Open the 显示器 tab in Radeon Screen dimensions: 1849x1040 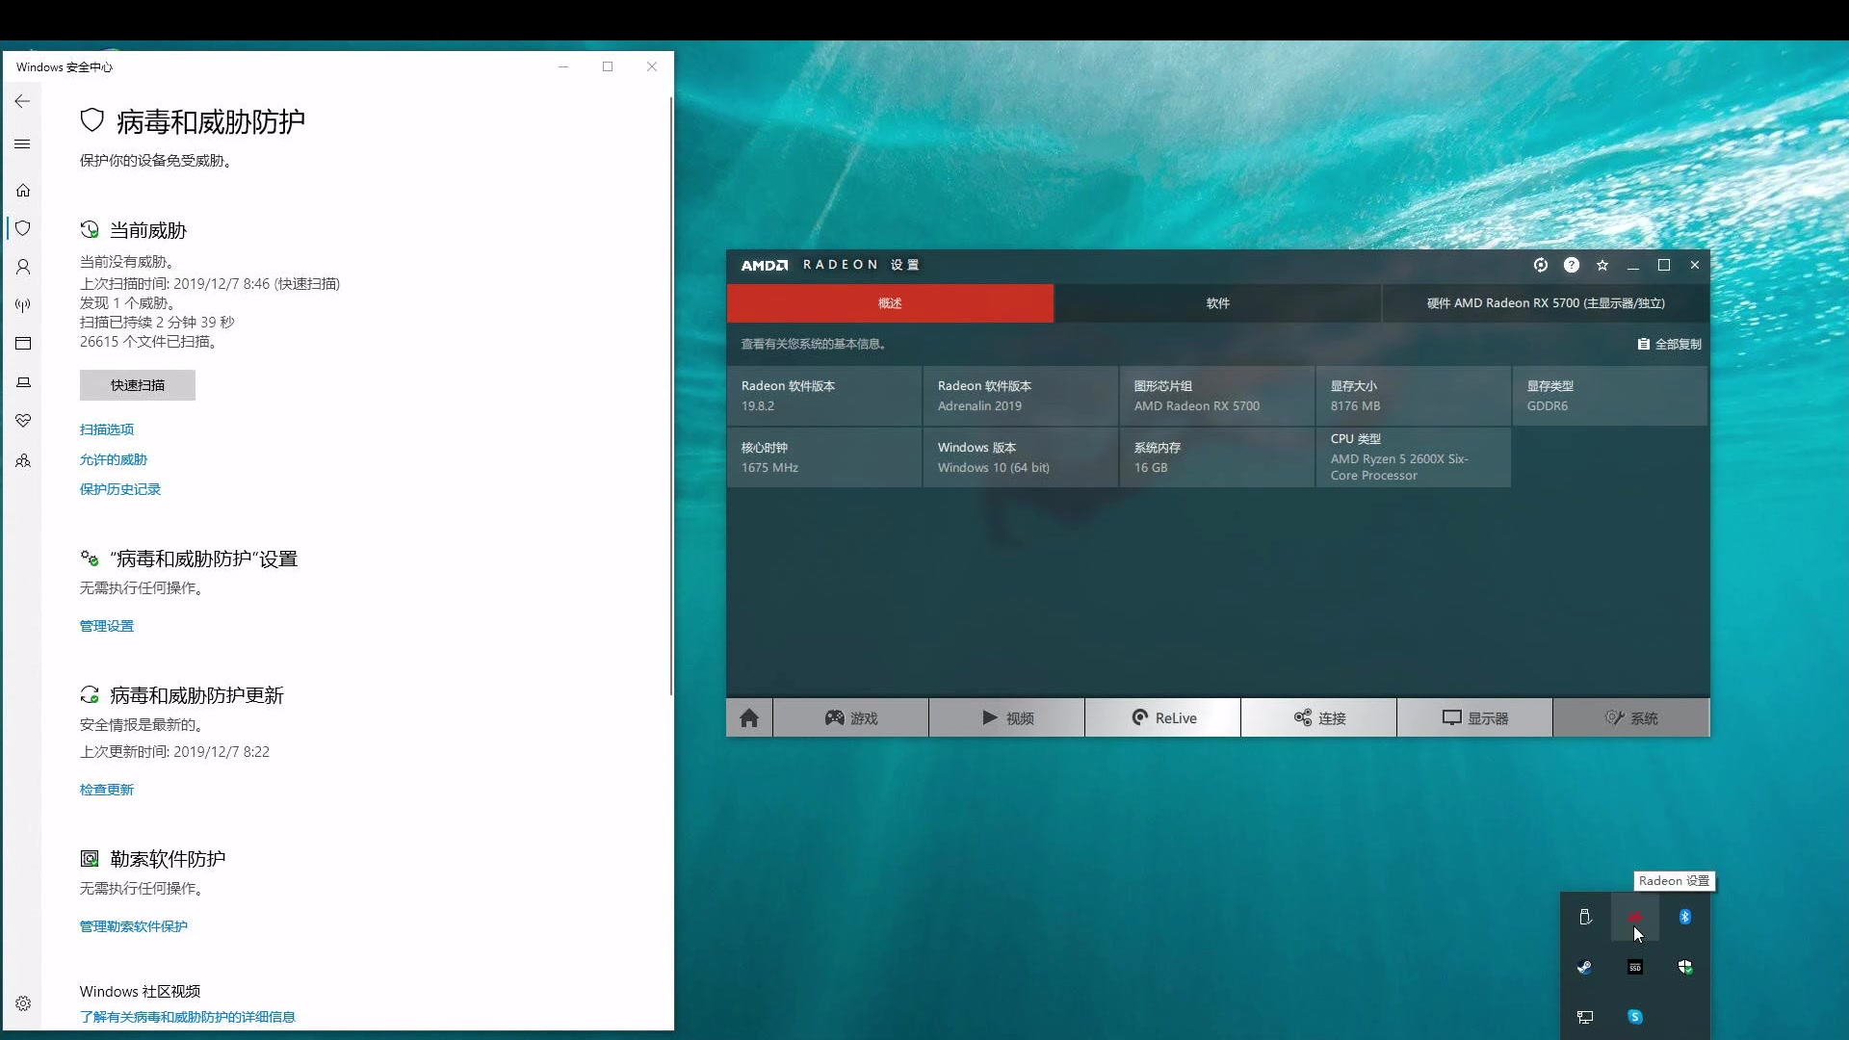(x=1475, y=718)
